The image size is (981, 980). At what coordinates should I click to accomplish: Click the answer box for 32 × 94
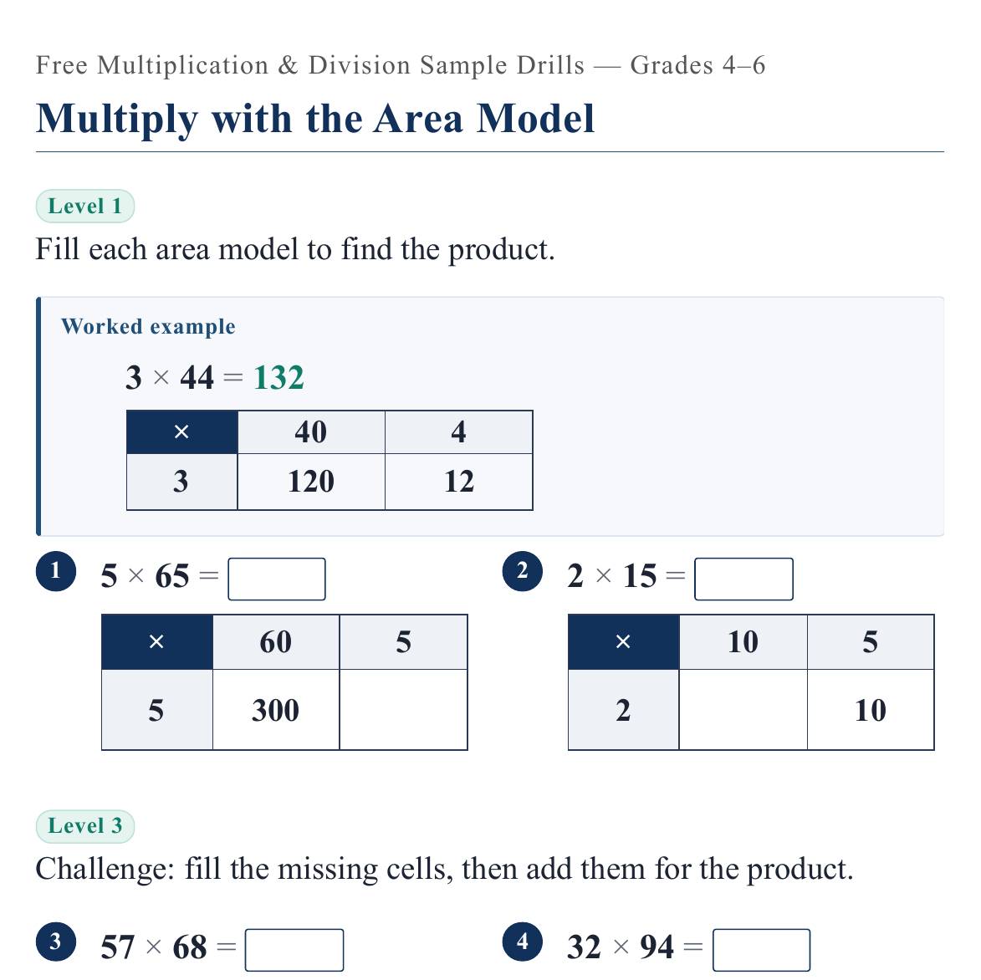click(x=761, y=950)
